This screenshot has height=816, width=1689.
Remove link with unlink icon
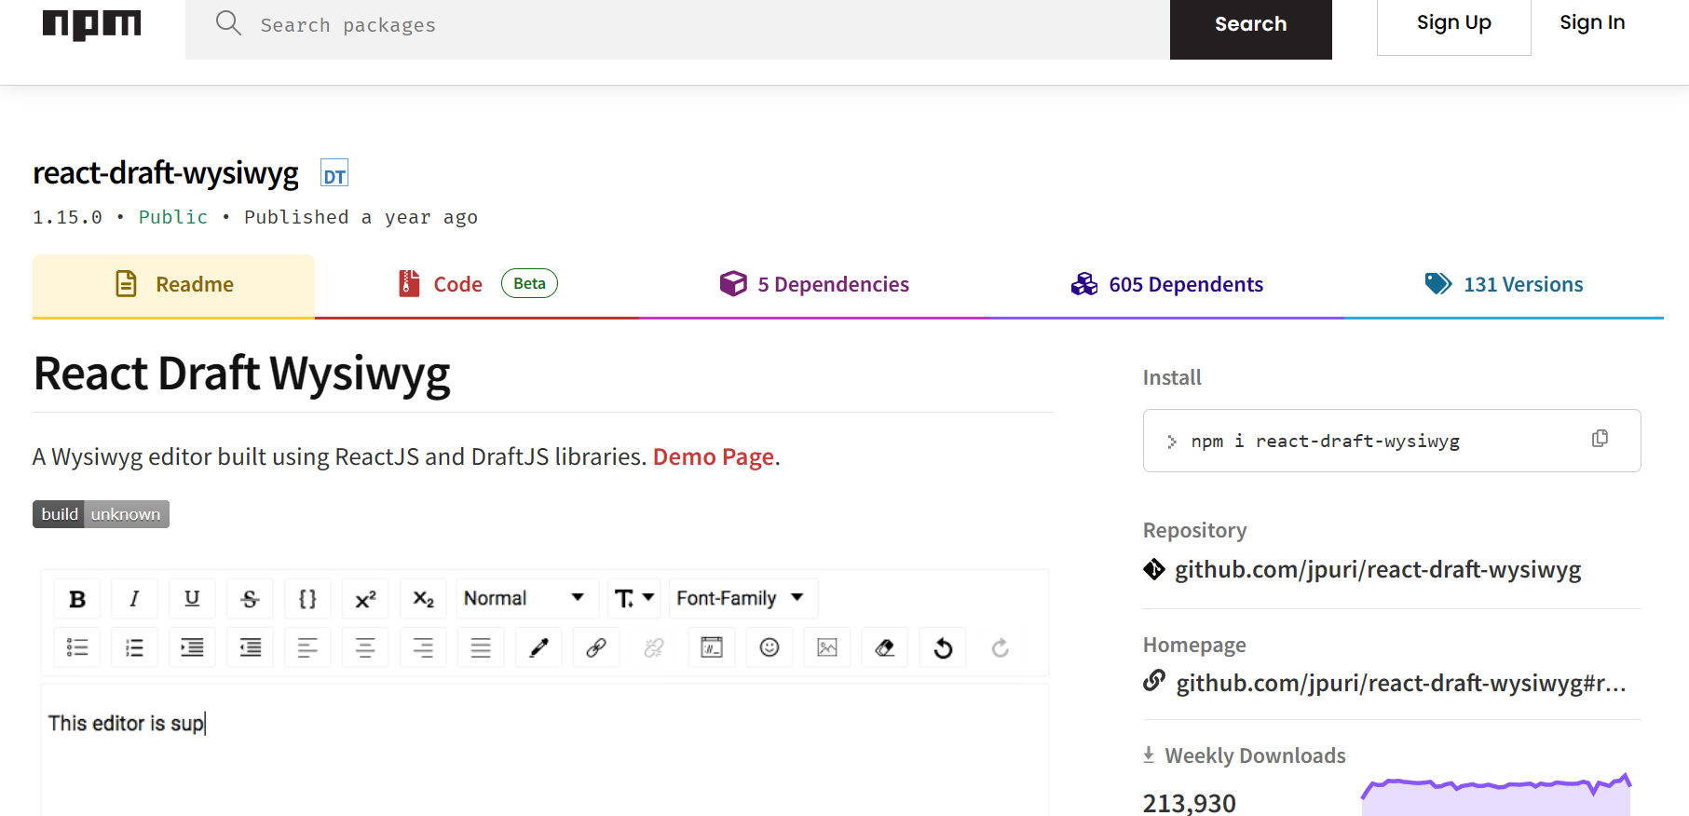pyautogui.click(x=654, y=647)
